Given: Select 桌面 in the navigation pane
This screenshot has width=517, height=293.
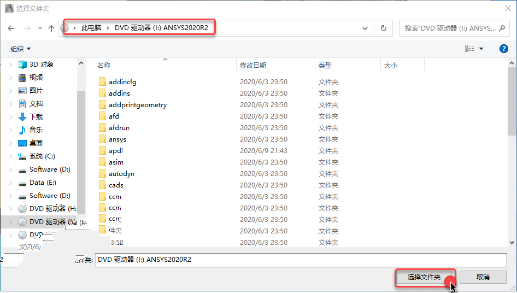Looking at the screenshot, I should (x=36, y=143).
